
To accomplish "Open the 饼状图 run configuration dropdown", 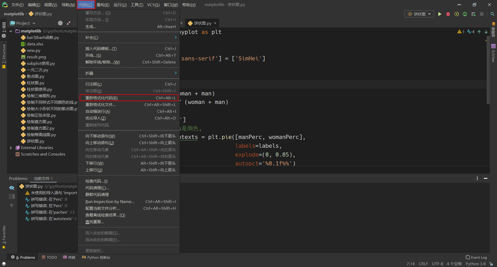I will pyautogui.click(x=419, y=14).
